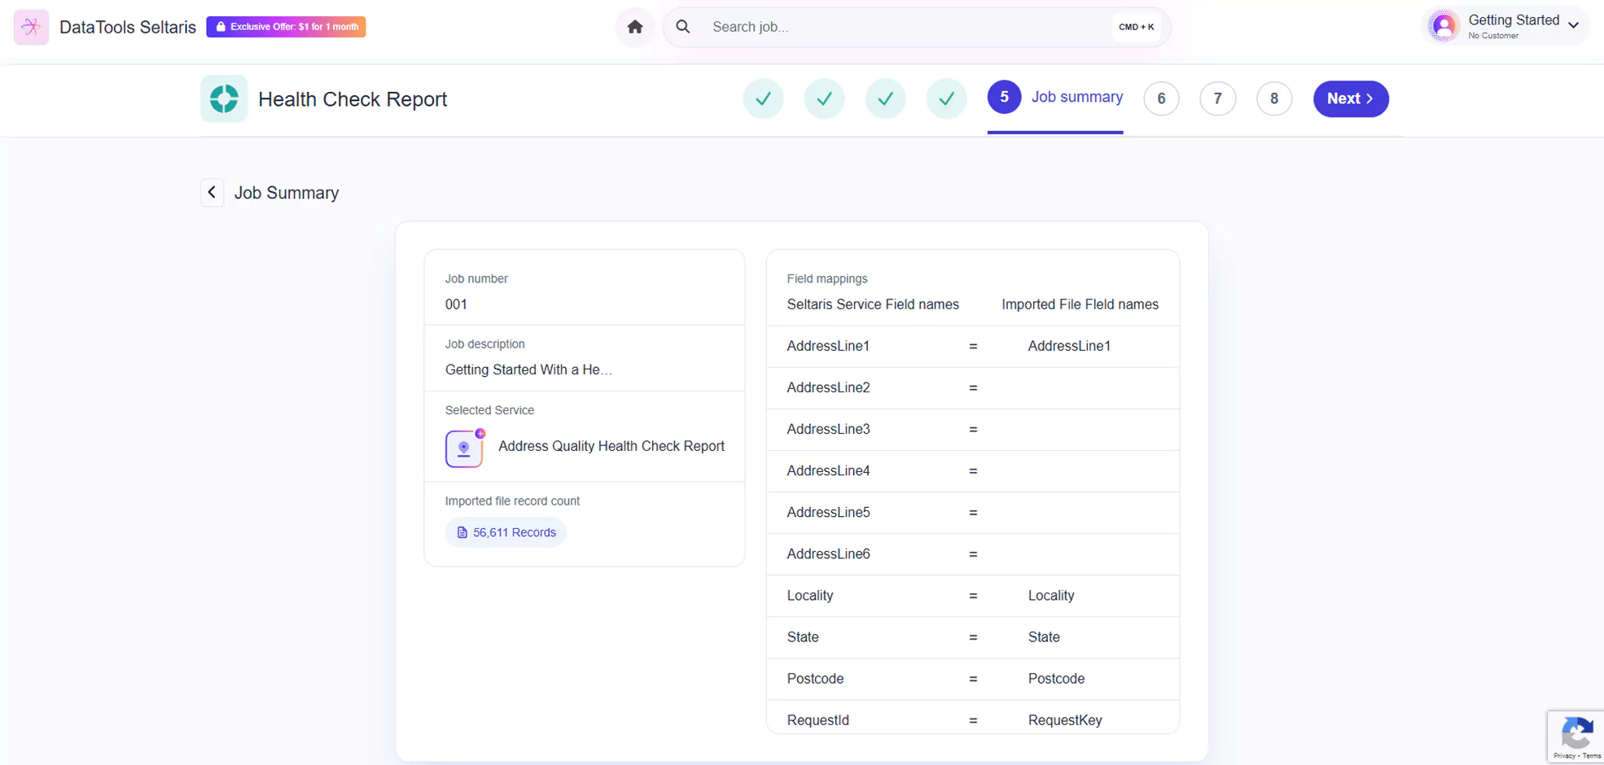1604x765 pixels.
Task: Click the DataTools Seltaris logo icon
Action: coord(31,27)
